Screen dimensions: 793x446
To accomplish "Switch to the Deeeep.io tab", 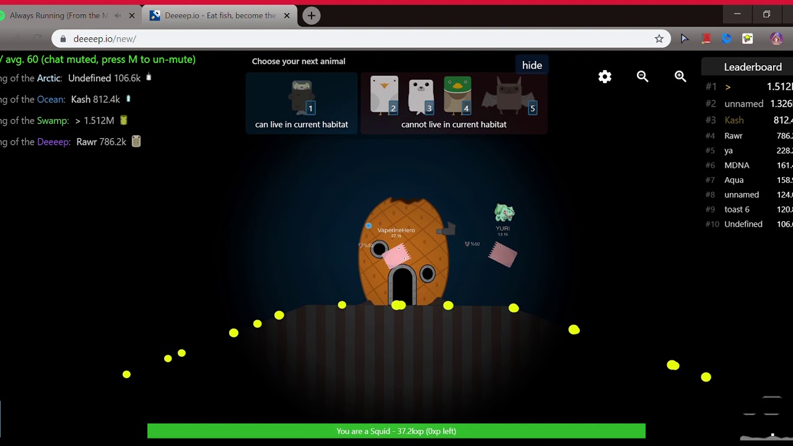I will point(220,15).
